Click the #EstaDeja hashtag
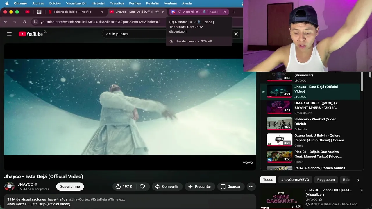The image size is (372, 209). pos(99,199)
